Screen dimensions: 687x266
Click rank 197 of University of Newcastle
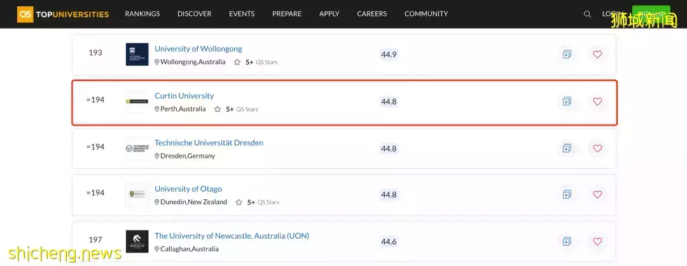(x=95, y=240)
